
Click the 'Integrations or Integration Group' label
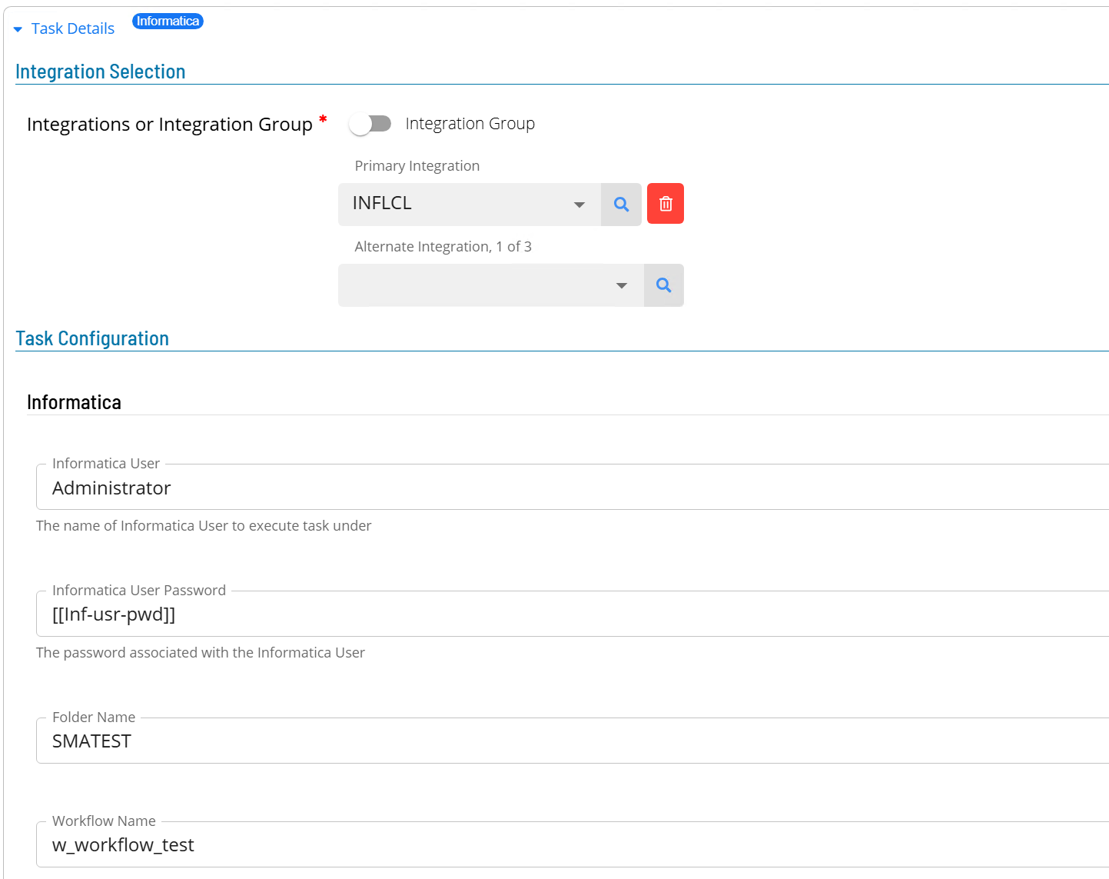click(170, 124)
